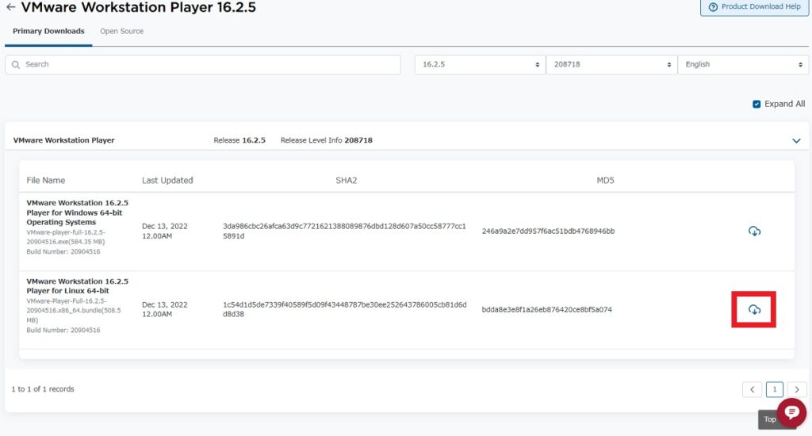Collapse the VMware Workstation Player section
This screenshot has width=812, height=436.
pyautogui.click(x=796, y=140)
